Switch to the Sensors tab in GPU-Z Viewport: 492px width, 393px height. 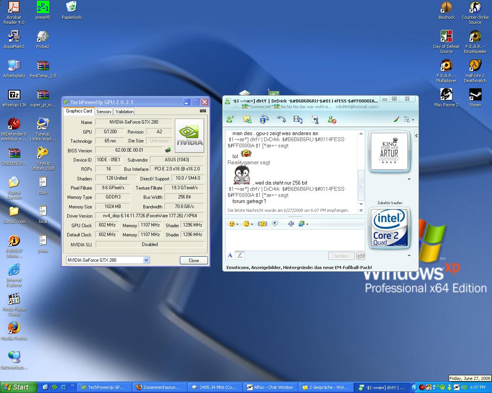point(104,112)
